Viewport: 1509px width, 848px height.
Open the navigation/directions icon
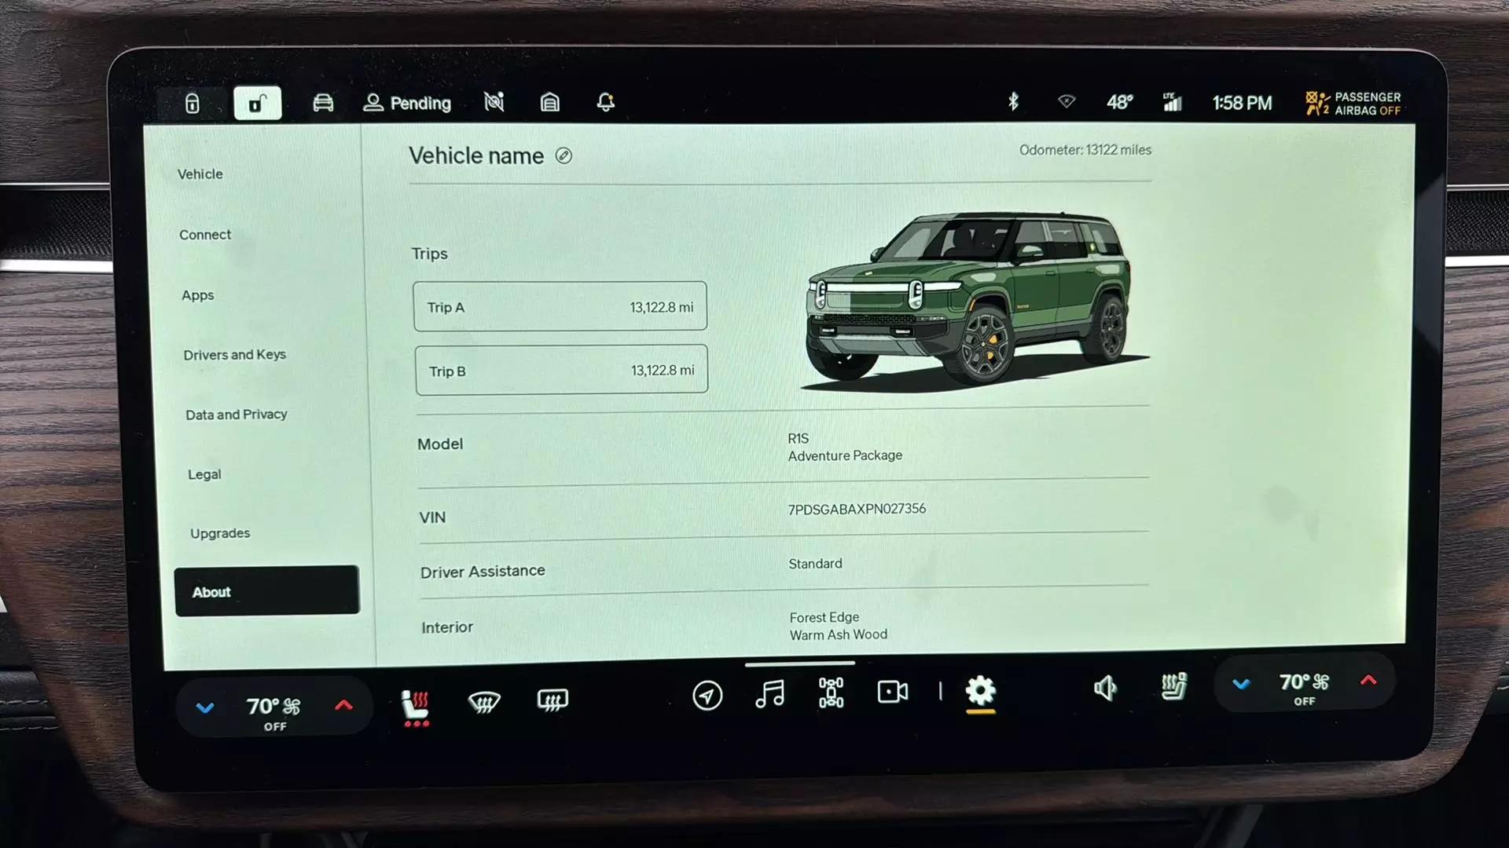707,691
